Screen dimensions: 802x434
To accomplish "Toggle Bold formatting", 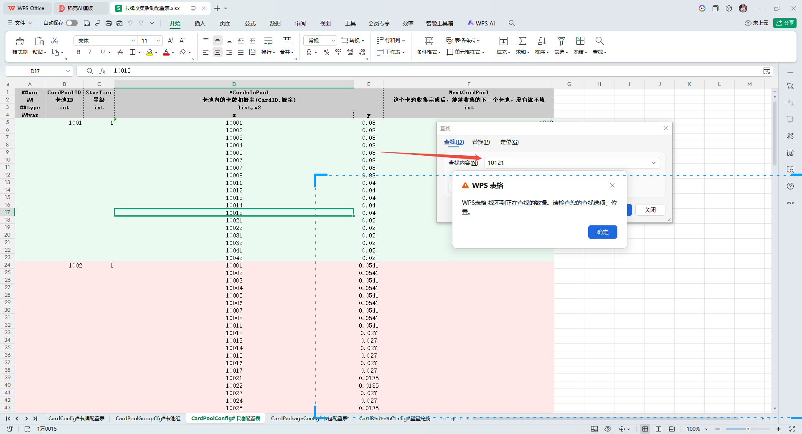I will click(78, 52).
